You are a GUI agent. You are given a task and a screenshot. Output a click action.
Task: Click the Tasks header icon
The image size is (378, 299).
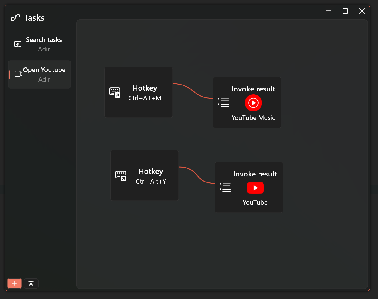pyautogui.click(x=15, y=17)
